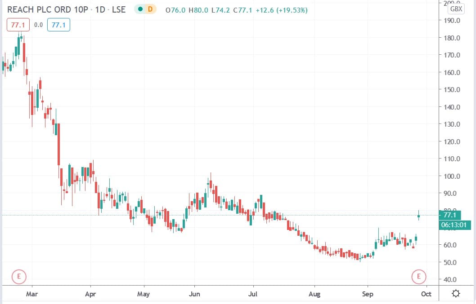The image size is (476, 304).
Task: Click the change value +12.6 (+19.53%)
Action: tap(281, 10)
